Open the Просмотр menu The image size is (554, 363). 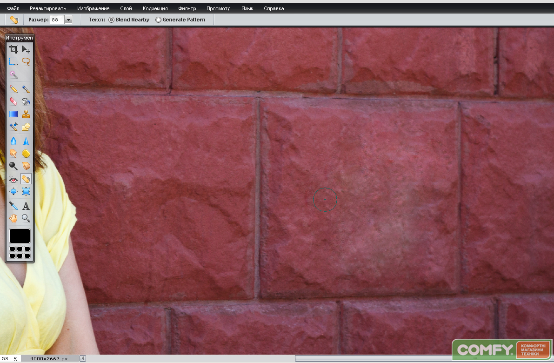tap(218, 8)
